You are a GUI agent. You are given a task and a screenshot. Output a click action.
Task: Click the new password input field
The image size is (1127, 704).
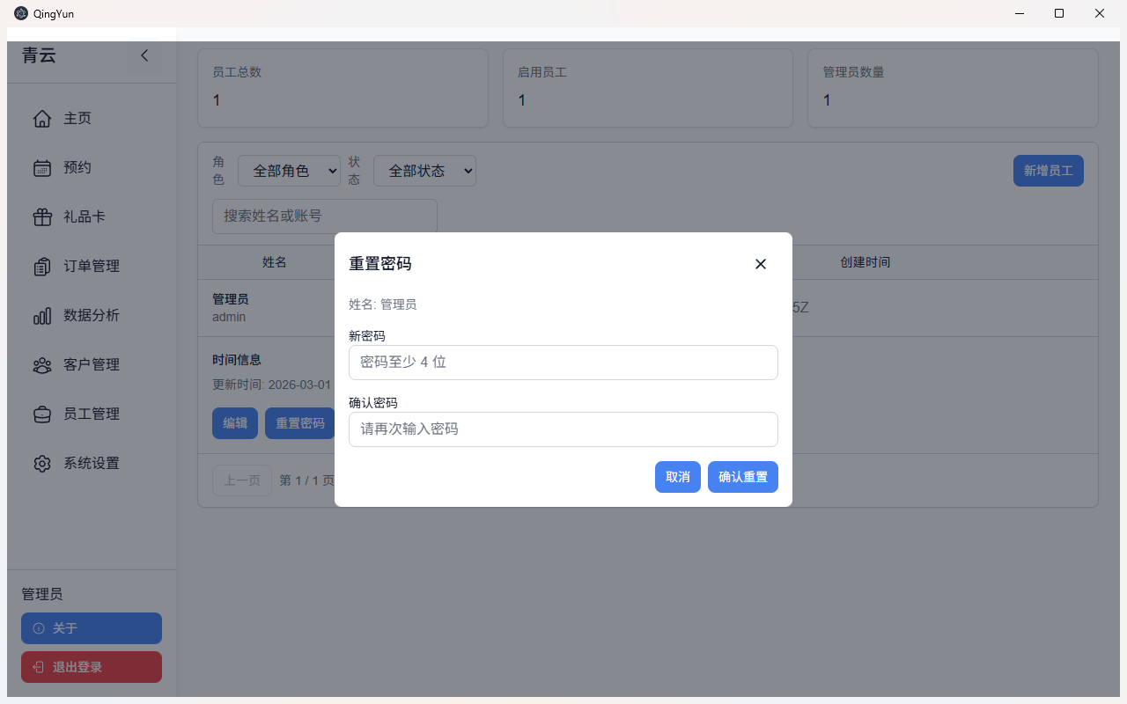click(x=563, y=363)
